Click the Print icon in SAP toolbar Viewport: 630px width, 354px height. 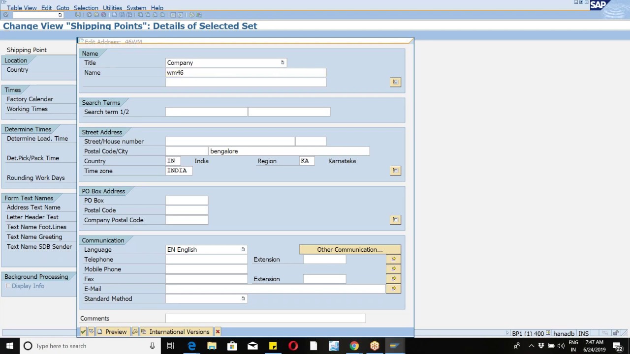115,15
